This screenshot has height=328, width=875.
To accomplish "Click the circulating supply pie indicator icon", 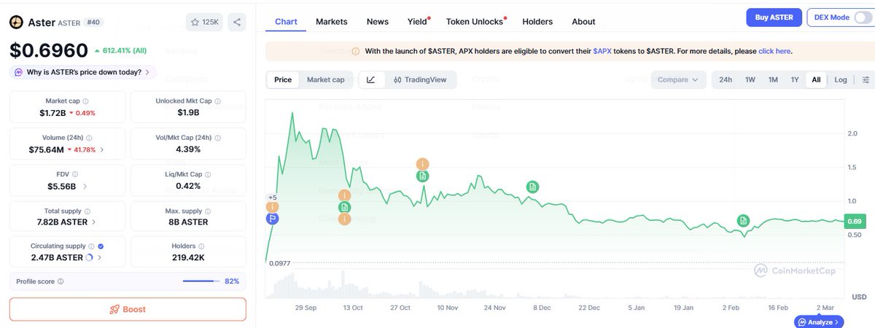I will click(x=90, y=257).
